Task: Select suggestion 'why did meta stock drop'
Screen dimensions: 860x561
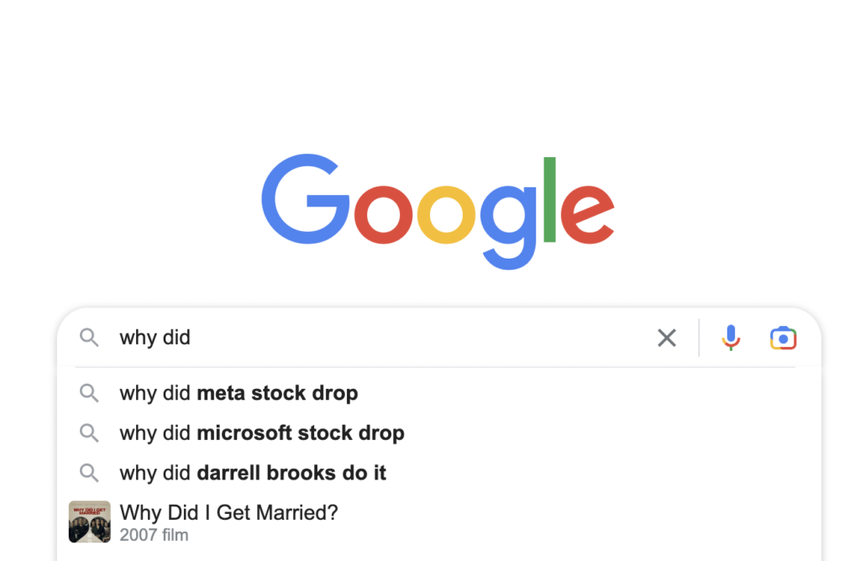Action: (x=438, y=393)
